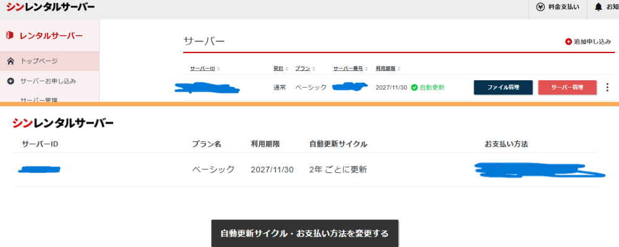
Task: Click the シンレンタルサーバー logo in the top header
Action: [x=51, y=7]
